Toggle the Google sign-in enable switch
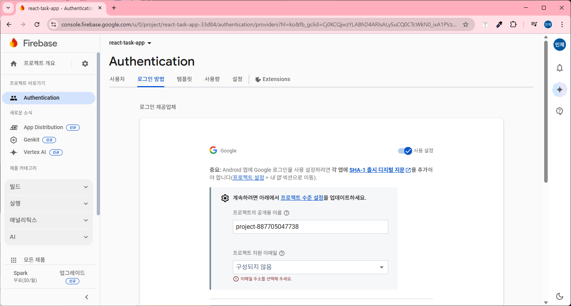This screenshot has width=571, height=306. pos(405,151)
